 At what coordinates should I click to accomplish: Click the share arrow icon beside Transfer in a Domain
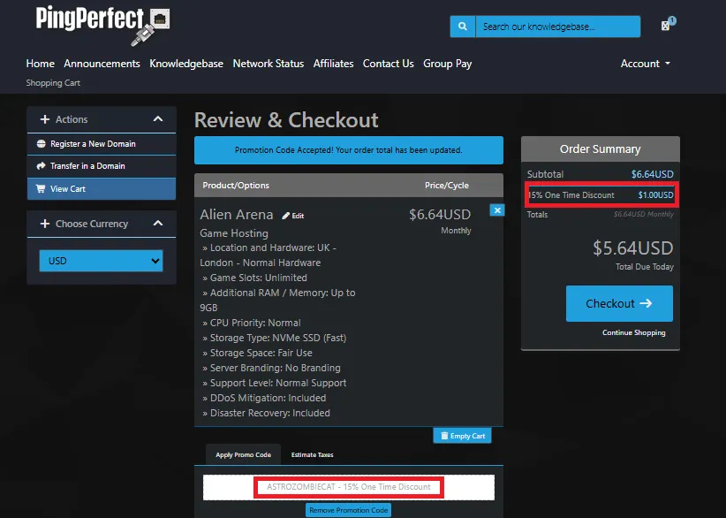pos(42,166)
